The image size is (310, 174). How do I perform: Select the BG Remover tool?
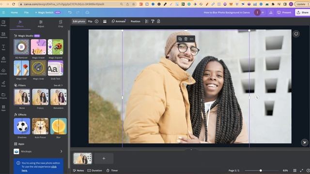click(x=21, y=47)
